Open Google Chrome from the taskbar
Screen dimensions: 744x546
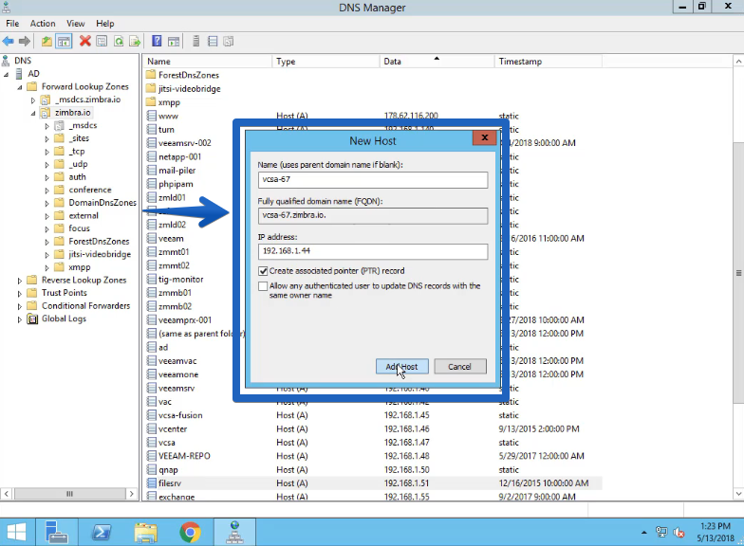[190, 532]
